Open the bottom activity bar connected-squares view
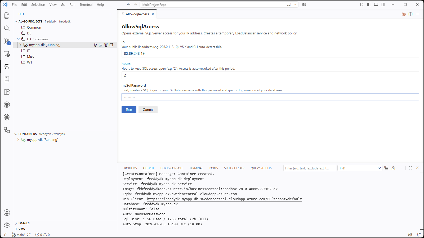 7,130
